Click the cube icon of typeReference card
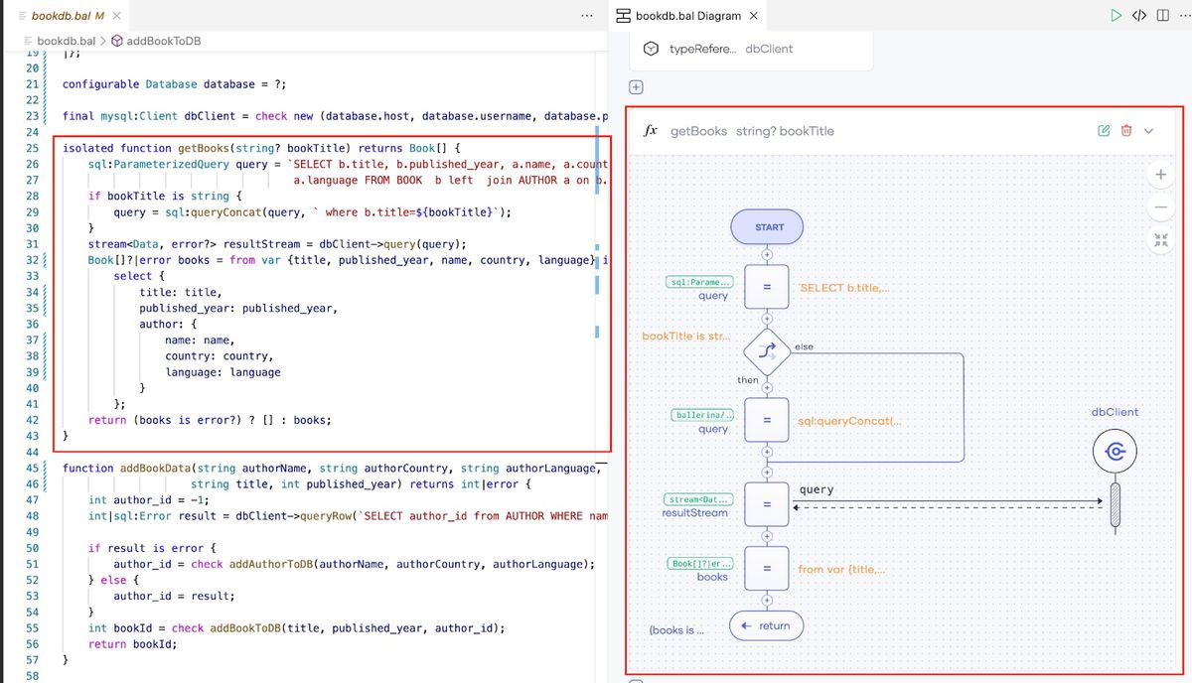 point(651,49)
